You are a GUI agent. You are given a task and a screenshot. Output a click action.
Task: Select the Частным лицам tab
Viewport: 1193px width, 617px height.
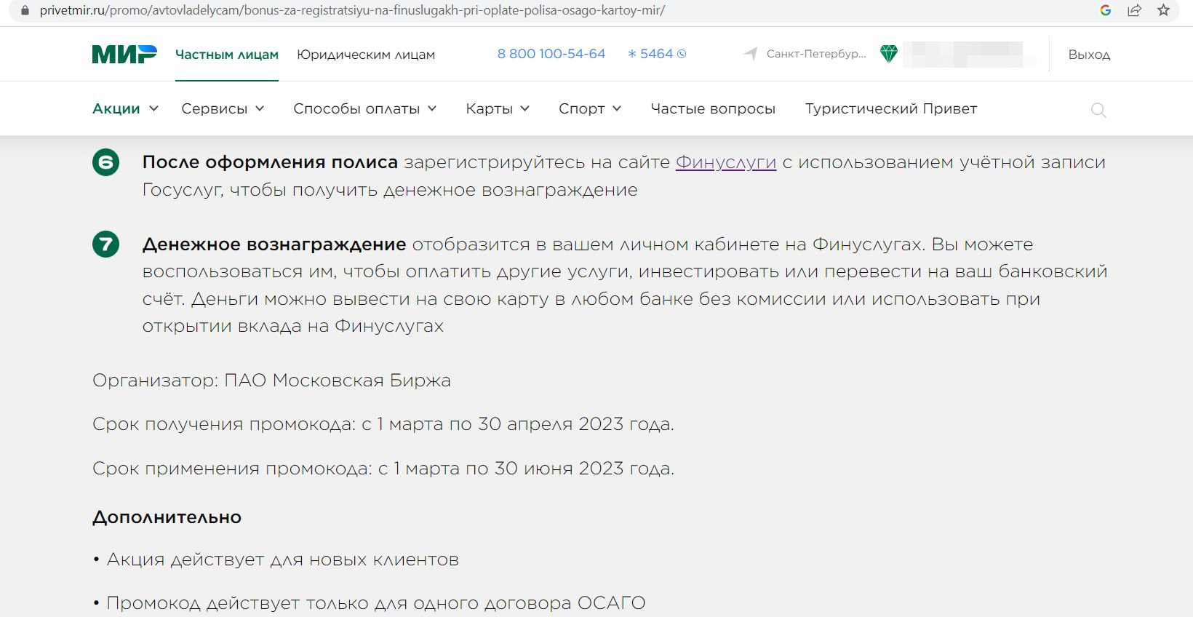point(227,55)
